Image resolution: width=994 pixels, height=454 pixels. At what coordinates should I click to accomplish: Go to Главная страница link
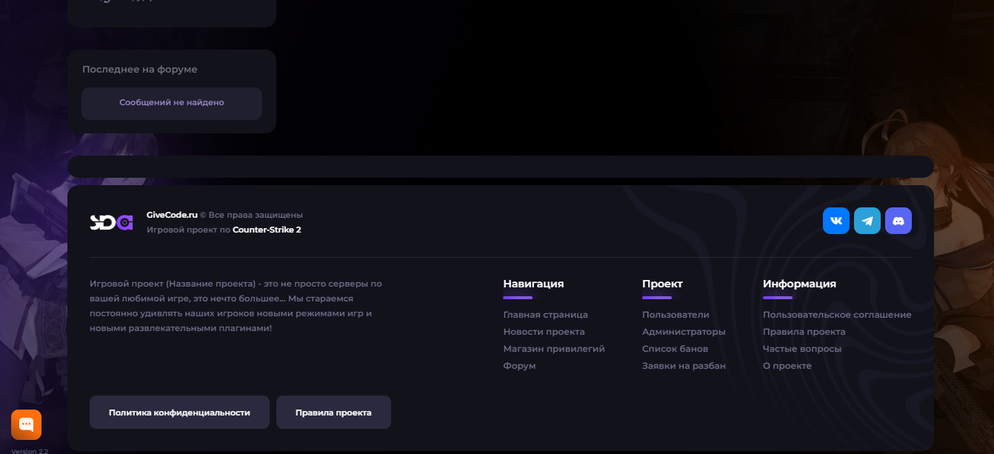[x=545, y=315]
